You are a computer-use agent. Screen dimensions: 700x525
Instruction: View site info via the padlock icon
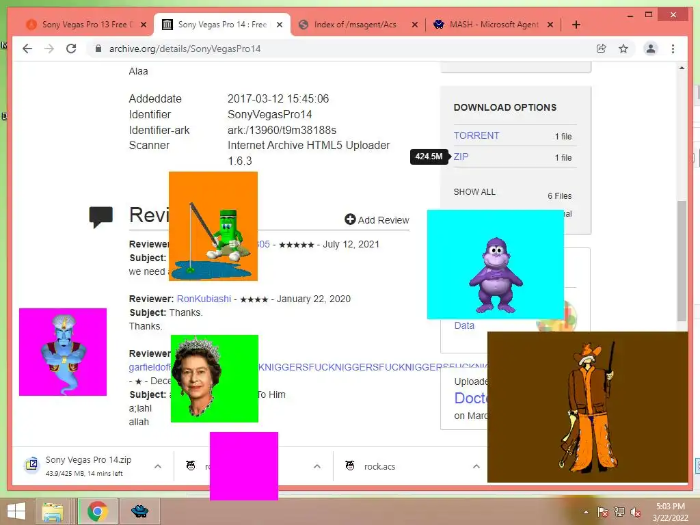[x=98, y=49]
